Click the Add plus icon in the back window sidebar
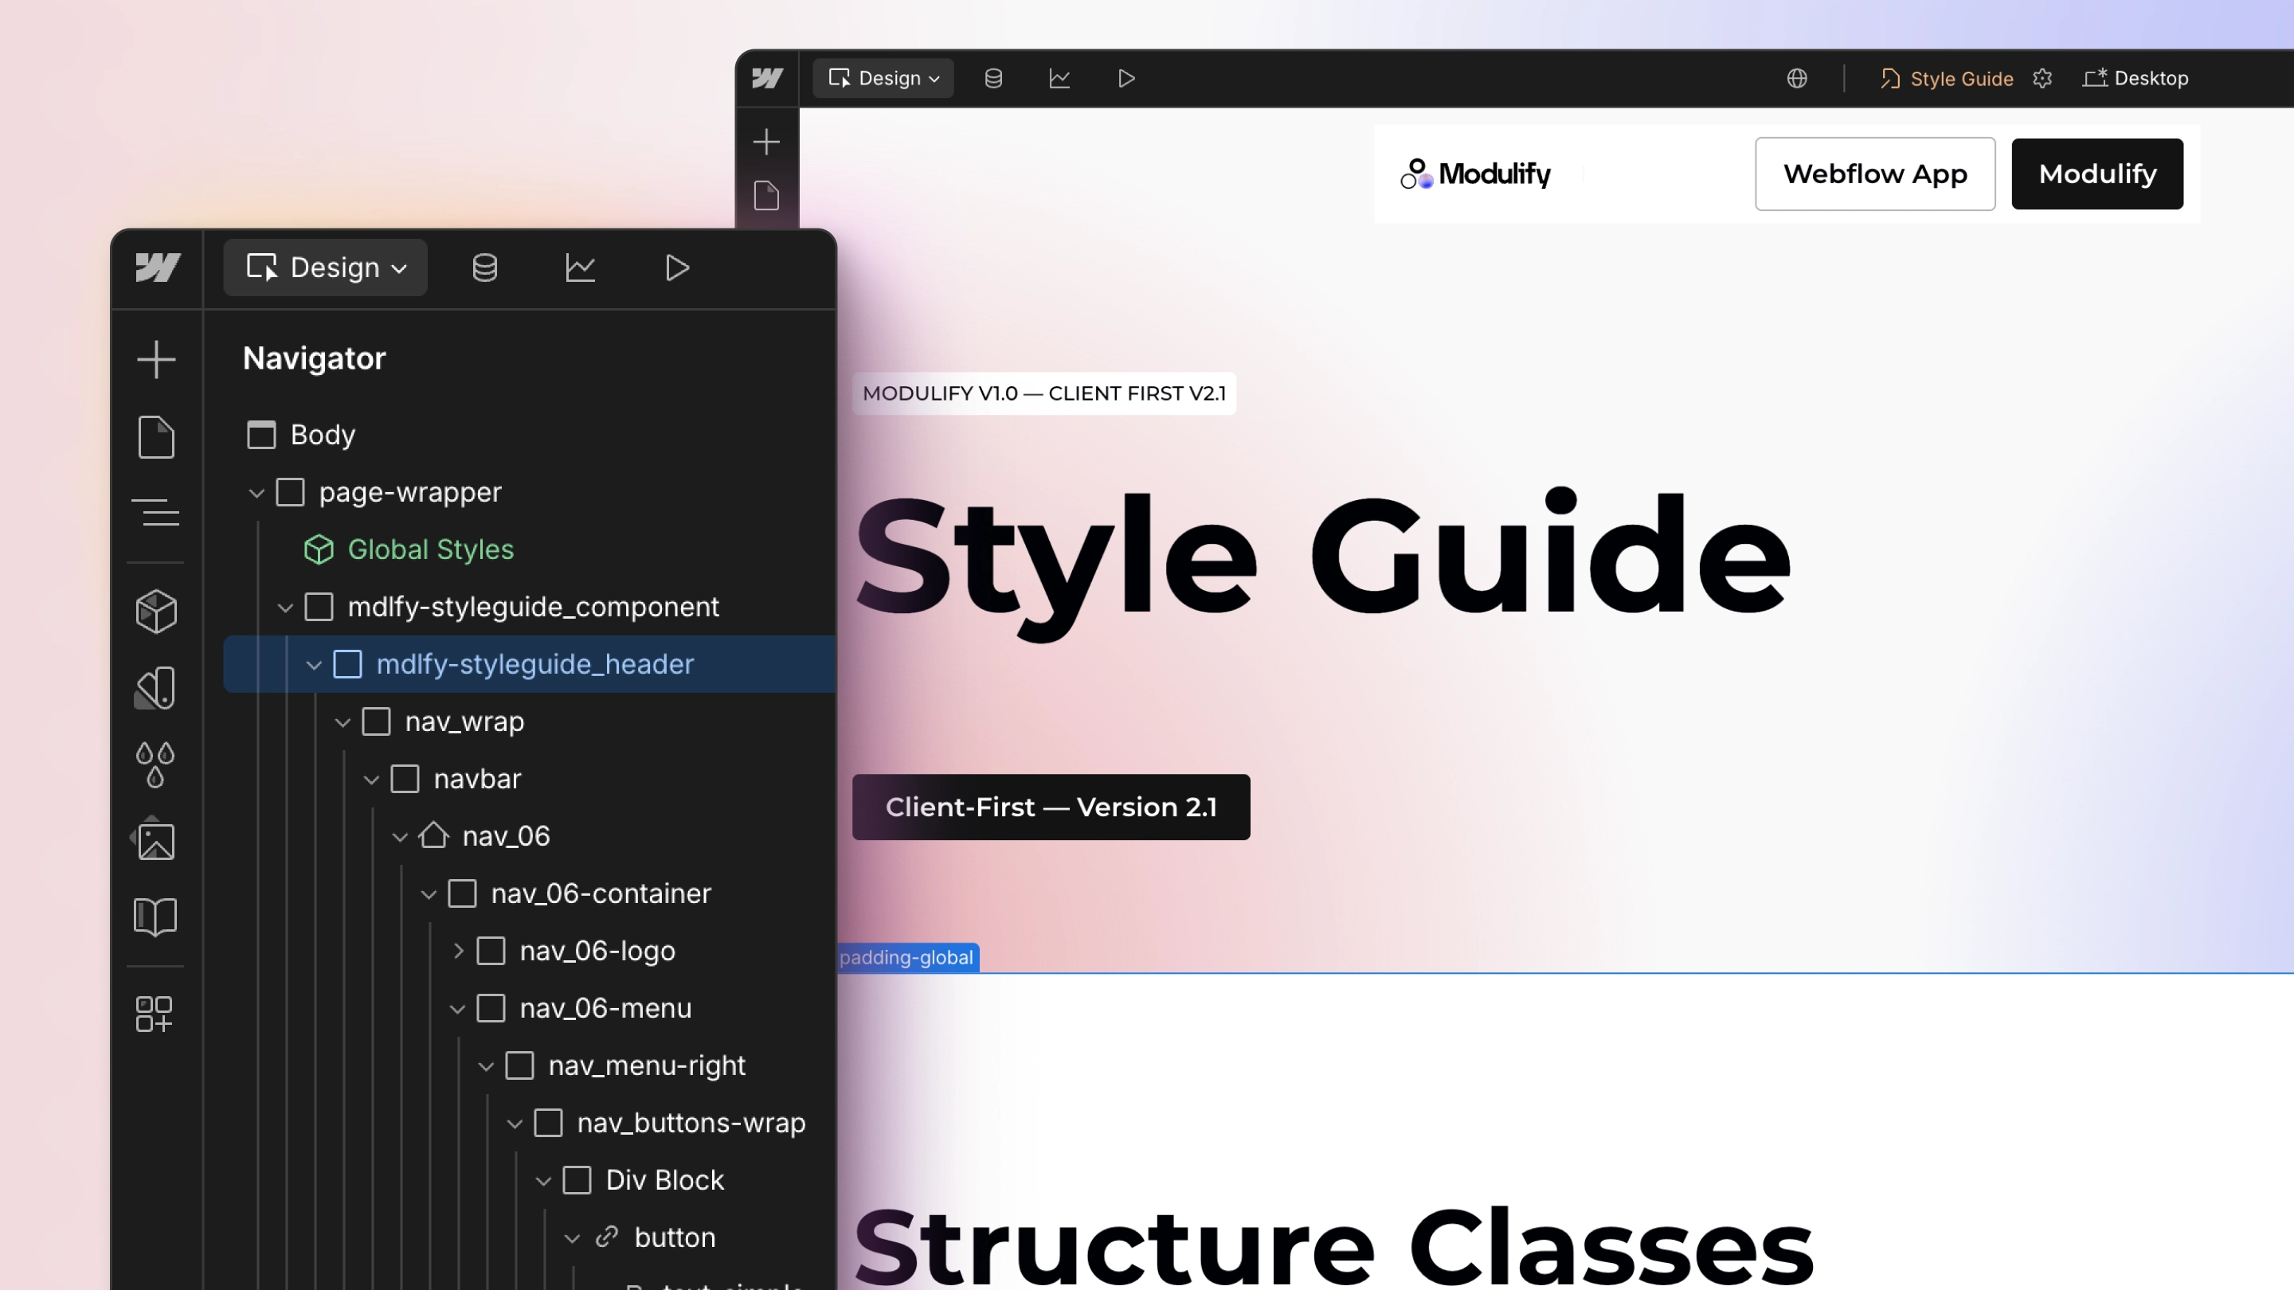Image resolution: width=2294 pixels, height=1290 pixels. [x=765, y=142]
